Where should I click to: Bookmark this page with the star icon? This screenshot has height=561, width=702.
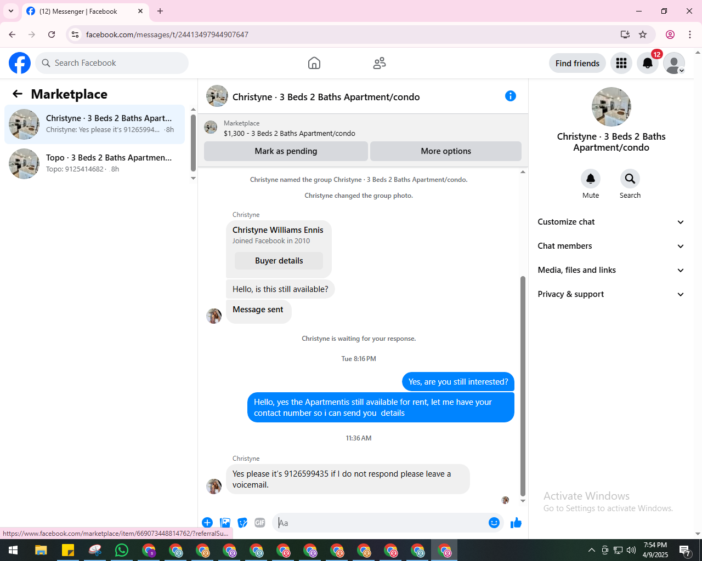[x=643, y=35]
